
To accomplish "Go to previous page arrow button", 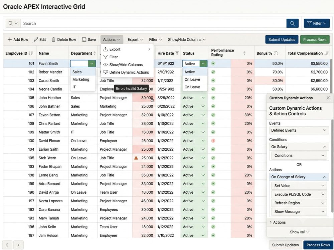I will click(7, 245).
